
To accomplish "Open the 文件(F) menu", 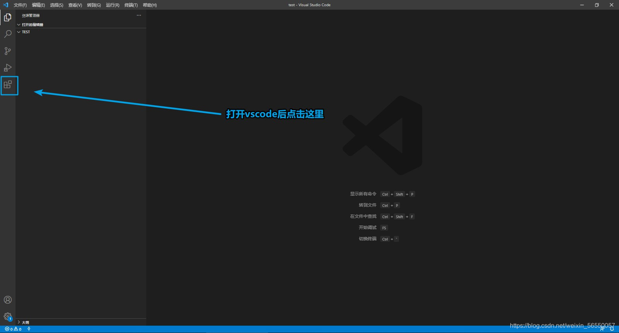I will [20, 5].
